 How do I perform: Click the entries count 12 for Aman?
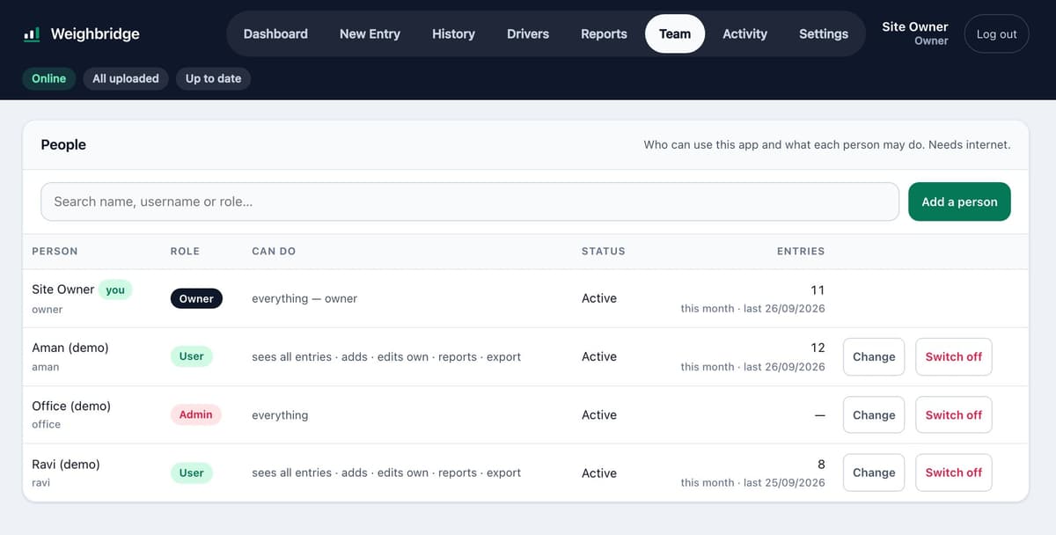(818, 348)
